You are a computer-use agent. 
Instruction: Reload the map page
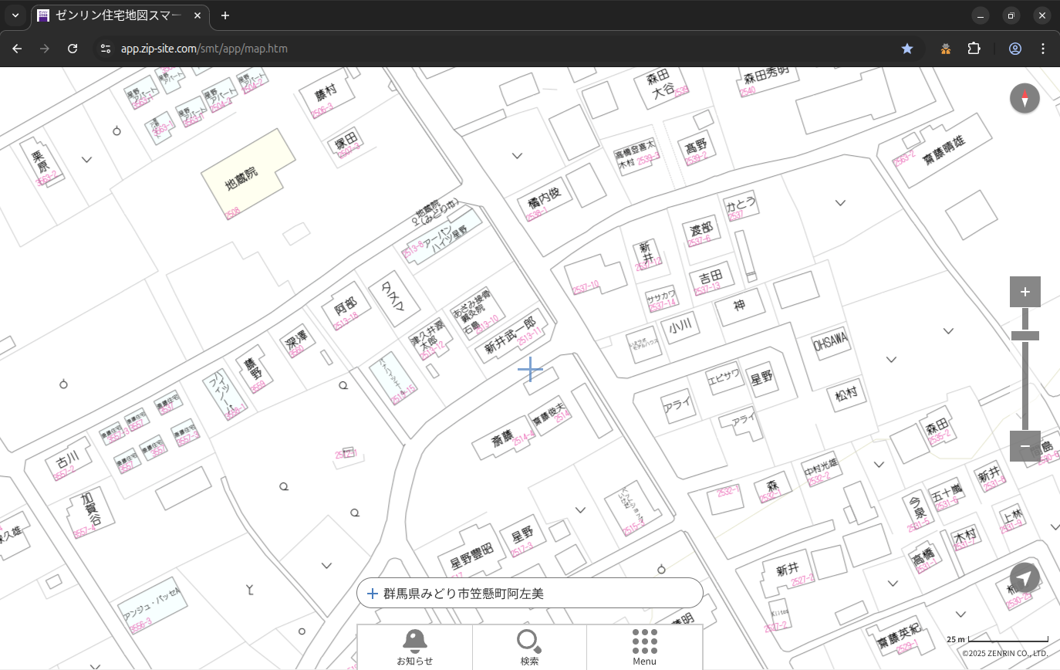pyautogui.click(x=73, y=49)
